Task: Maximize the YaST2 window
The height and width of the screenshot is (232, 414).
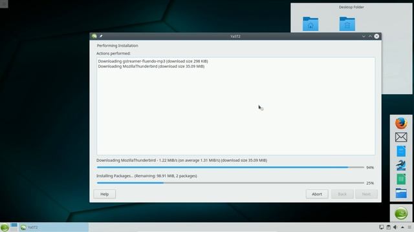Action: coord(370,36)
